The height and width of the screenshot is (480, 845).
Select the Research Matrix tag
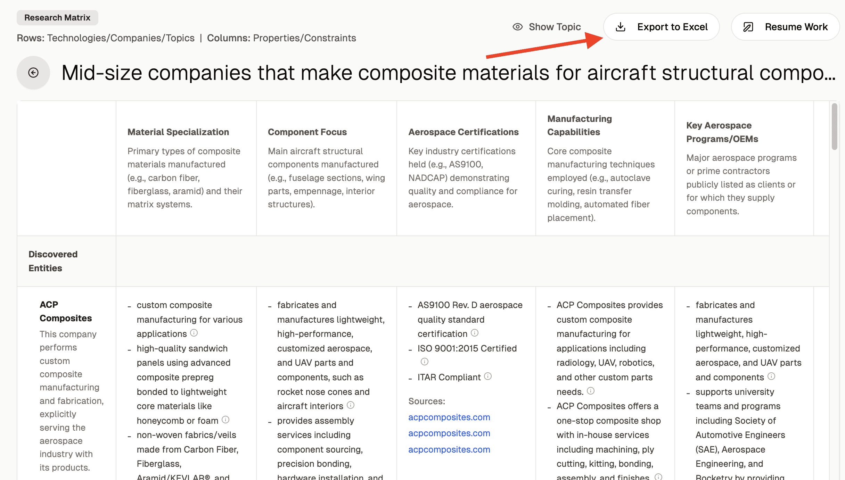(x=57, y=18)
